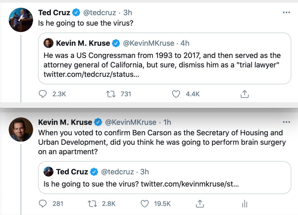This screenshot has height=215, width=298.
Task: Share Ted Cruz's tweet
Action: click(x=244, y=94)
